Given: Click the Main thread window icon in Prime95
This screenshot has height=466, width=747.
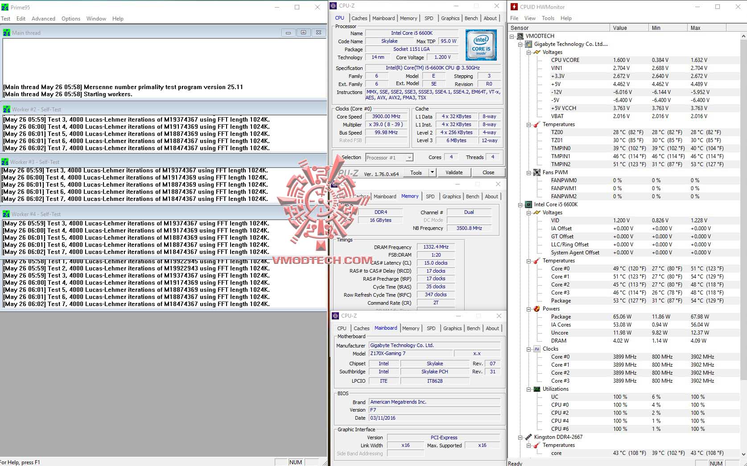Looking at the screenshot, I should click(7, 33).
